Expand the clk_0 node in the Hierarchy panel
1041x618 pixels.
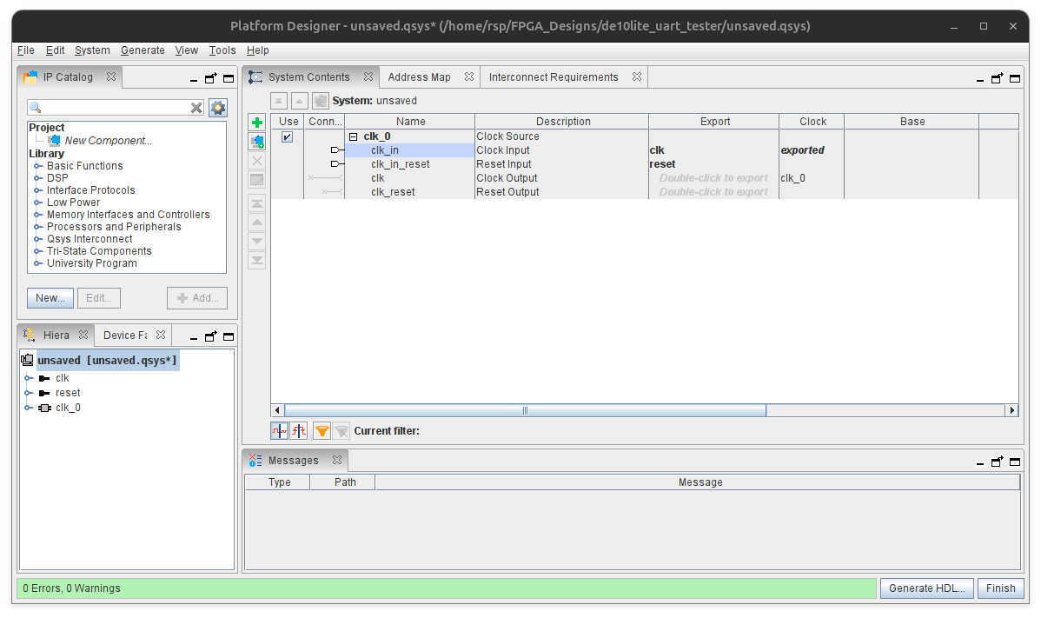28,408
